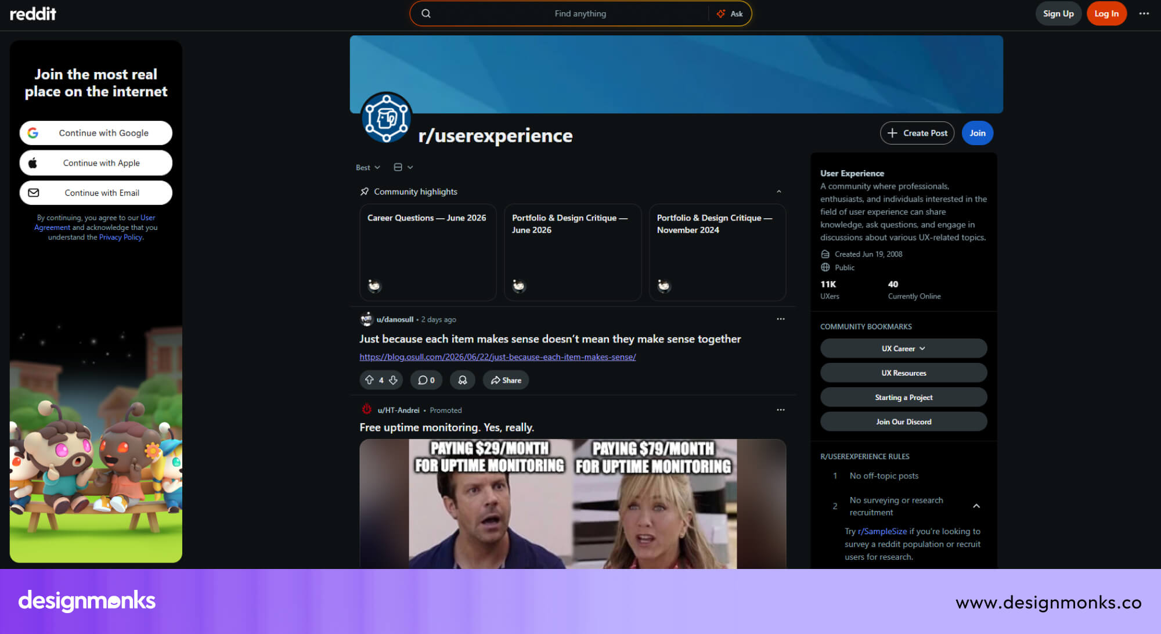This screenshot has width=1161, height=634.
Task: Open post titled Just because each item makes sense
Action: (550, 339)
